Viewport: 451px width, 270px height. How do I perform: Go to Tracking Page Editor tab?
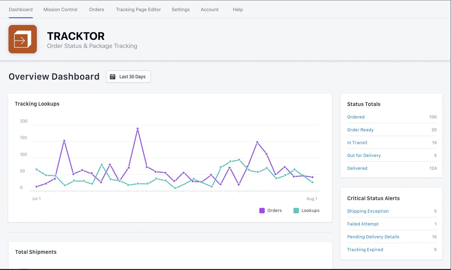[x=138, y=9]
